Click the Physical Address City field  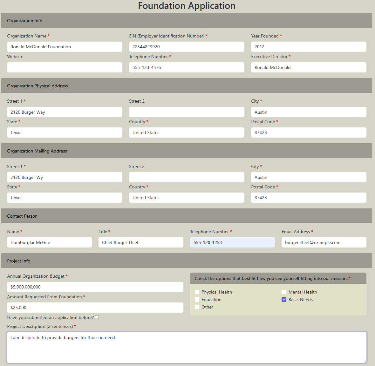click(x=309, y=112)
